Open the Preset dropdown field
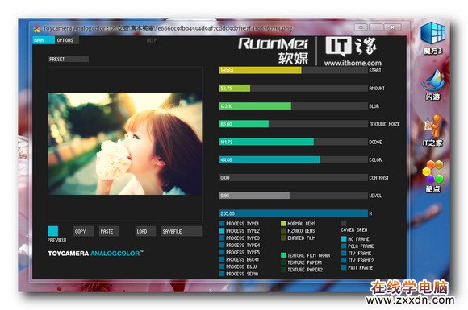 (x=69, y=59)
